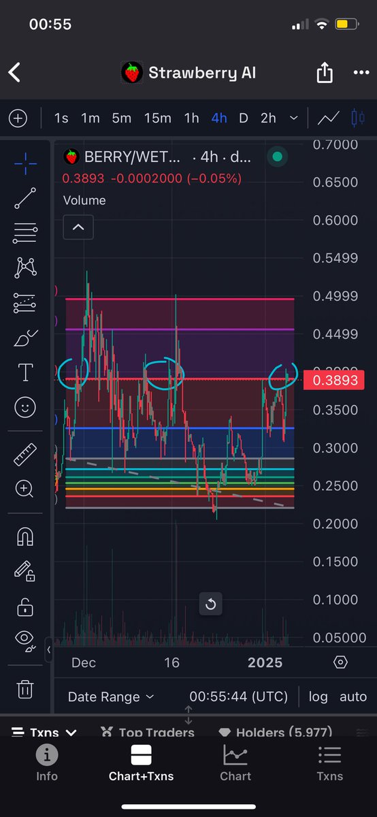Toggle stay-in-drawing-mode pencil lock
The image size is (377, 817).
coord(25,570)
